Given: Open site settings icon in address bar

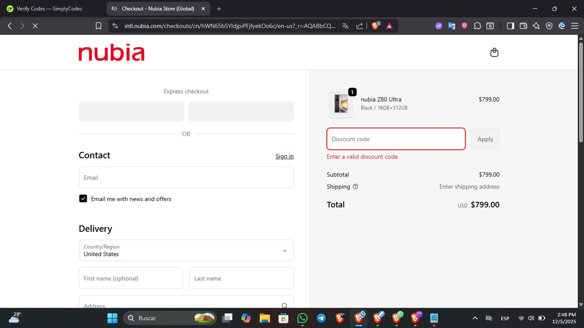Looking at the screenshot, I should pos(115,26).
